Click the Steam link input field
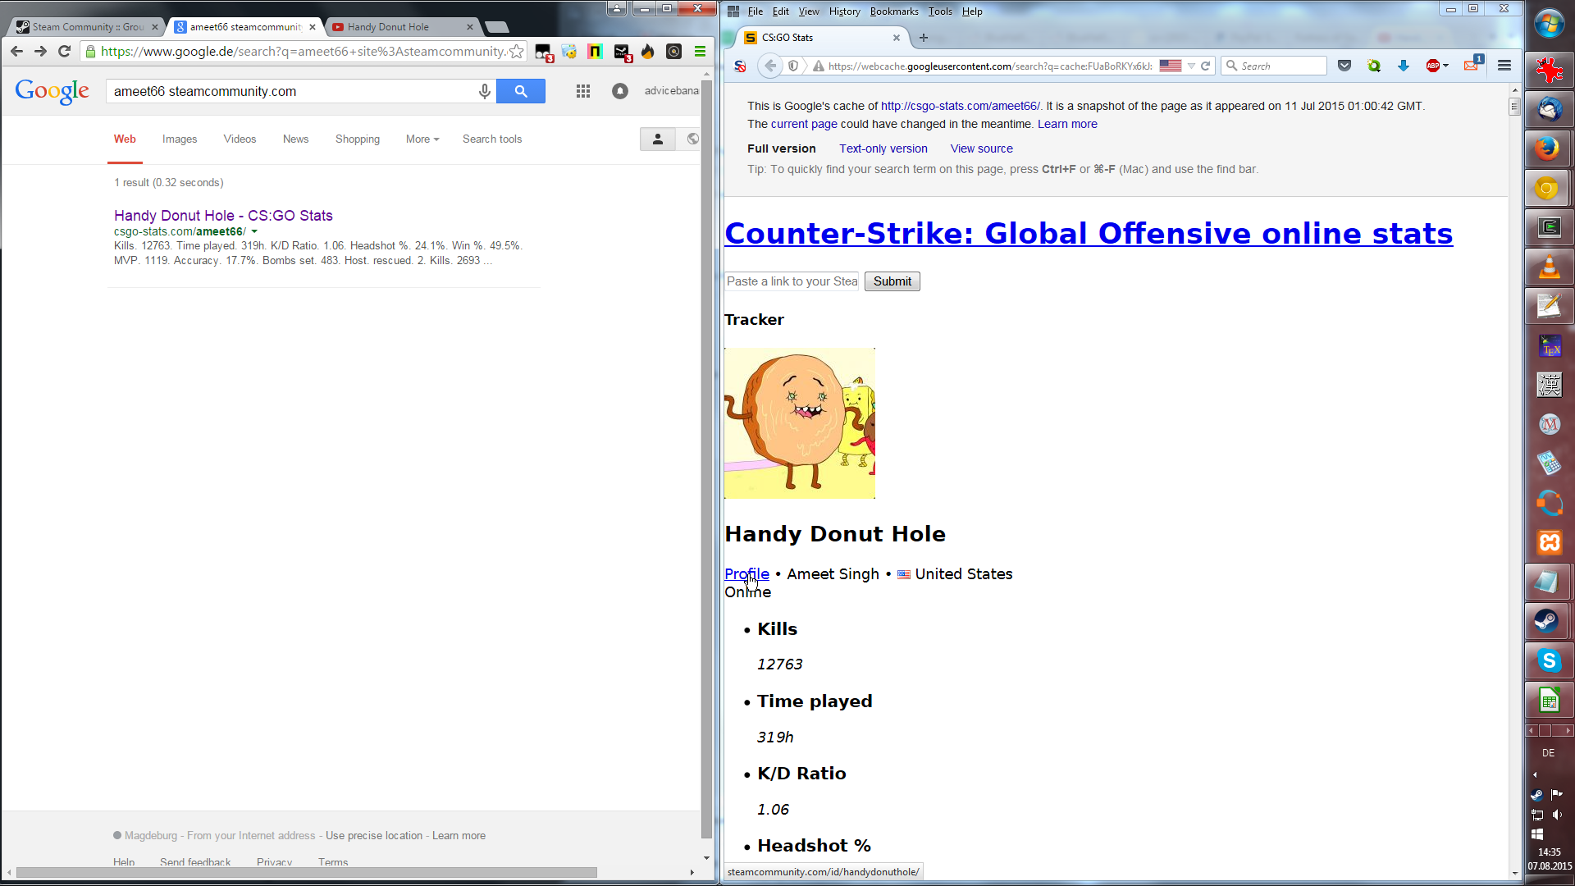Screen dimensions: 1575x886 (792, 281)
